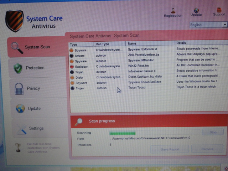Sort by the Details column header
Viewport: 228px width, 171px height.
coord(198,43)
